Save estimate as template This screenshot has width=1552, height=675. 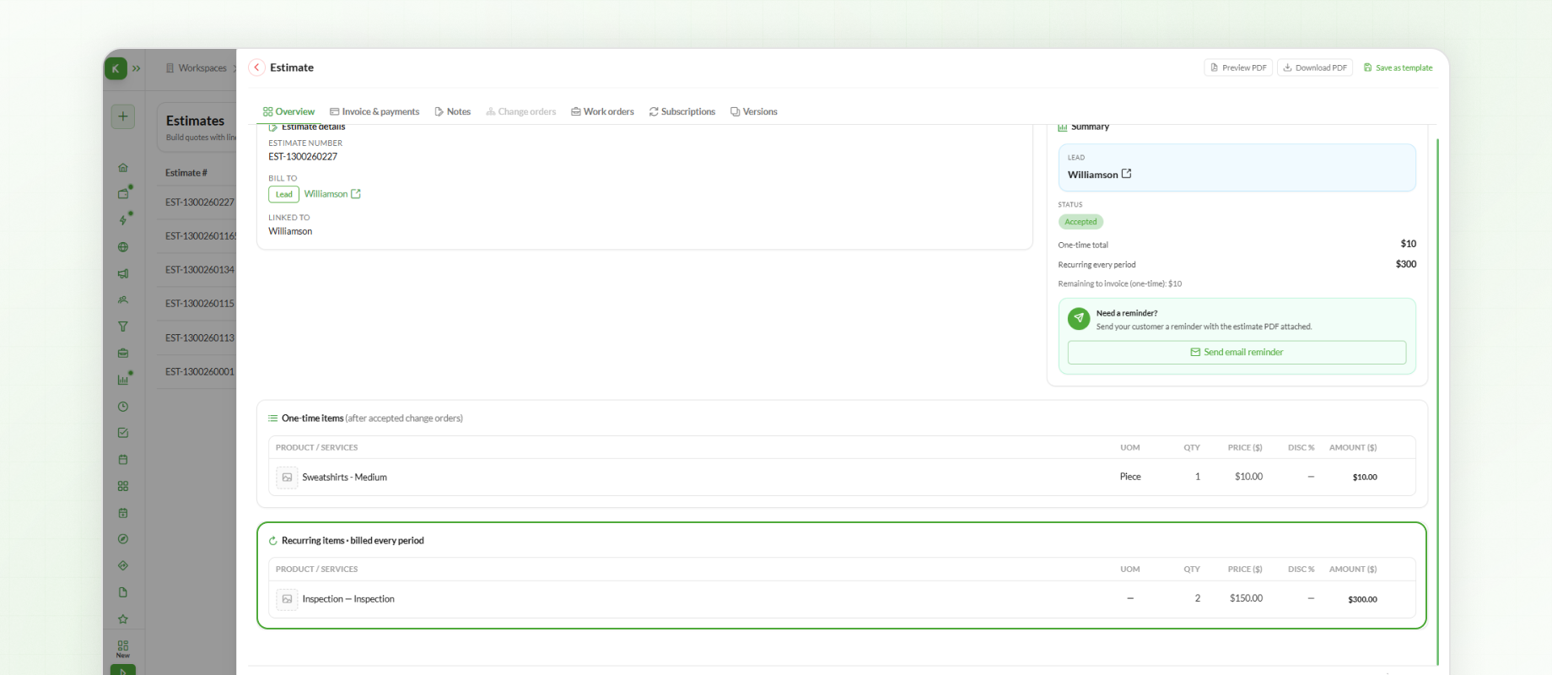pos(1398,67)
